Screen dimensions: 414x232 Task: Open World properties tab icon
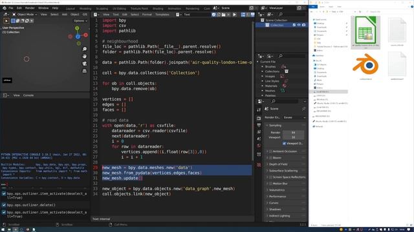click(x=259, y=146)
